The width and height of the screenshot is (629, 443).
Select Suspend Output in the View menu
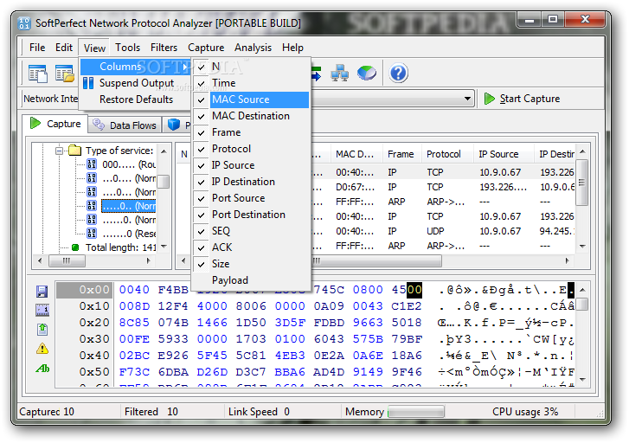135,83
